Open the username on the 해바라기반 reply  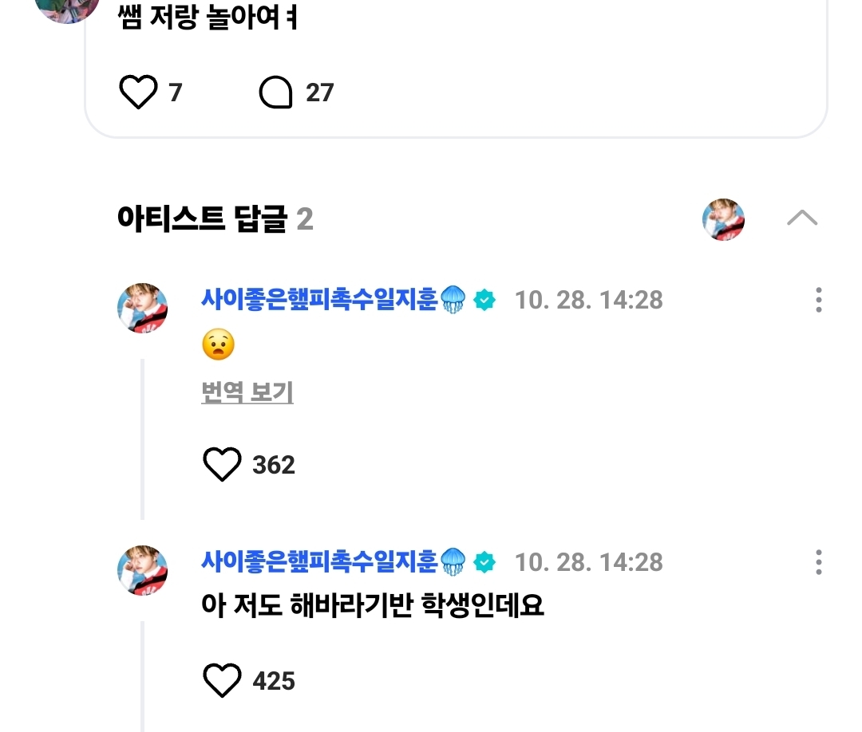pos(319,562)
